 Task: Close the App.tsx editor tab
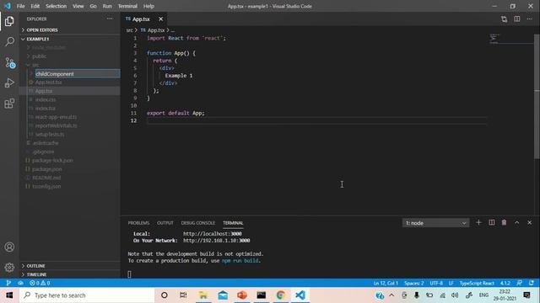click(x=160, y=19)
